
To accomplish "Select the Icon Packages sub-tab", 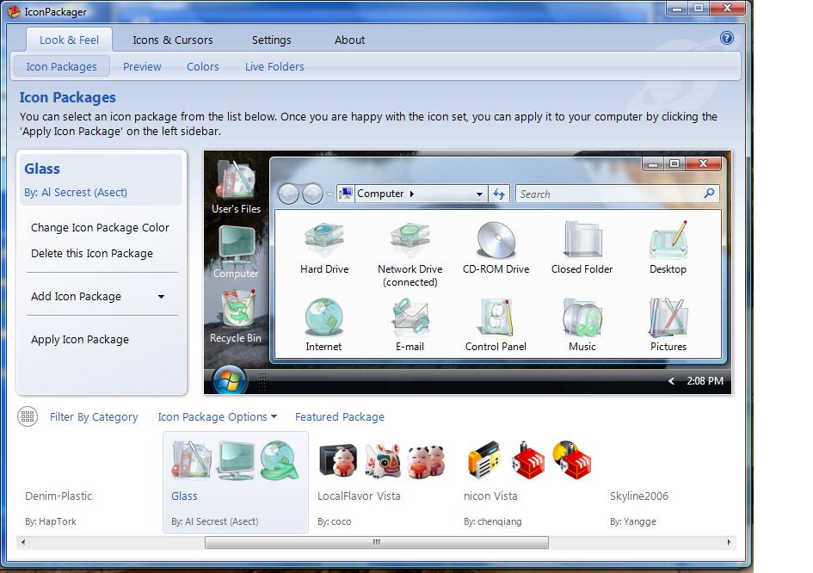I will [61, 66].
